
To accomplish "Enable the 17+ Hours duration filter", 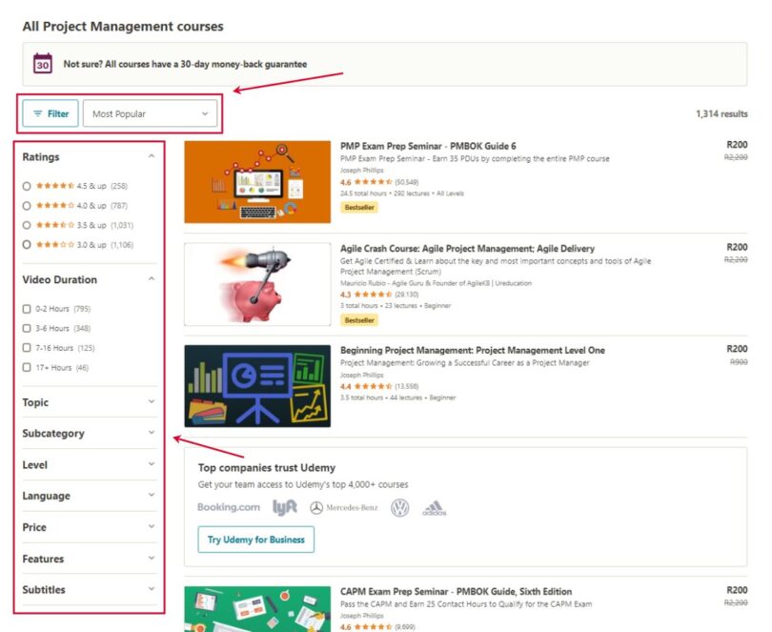I will point(28,366).
